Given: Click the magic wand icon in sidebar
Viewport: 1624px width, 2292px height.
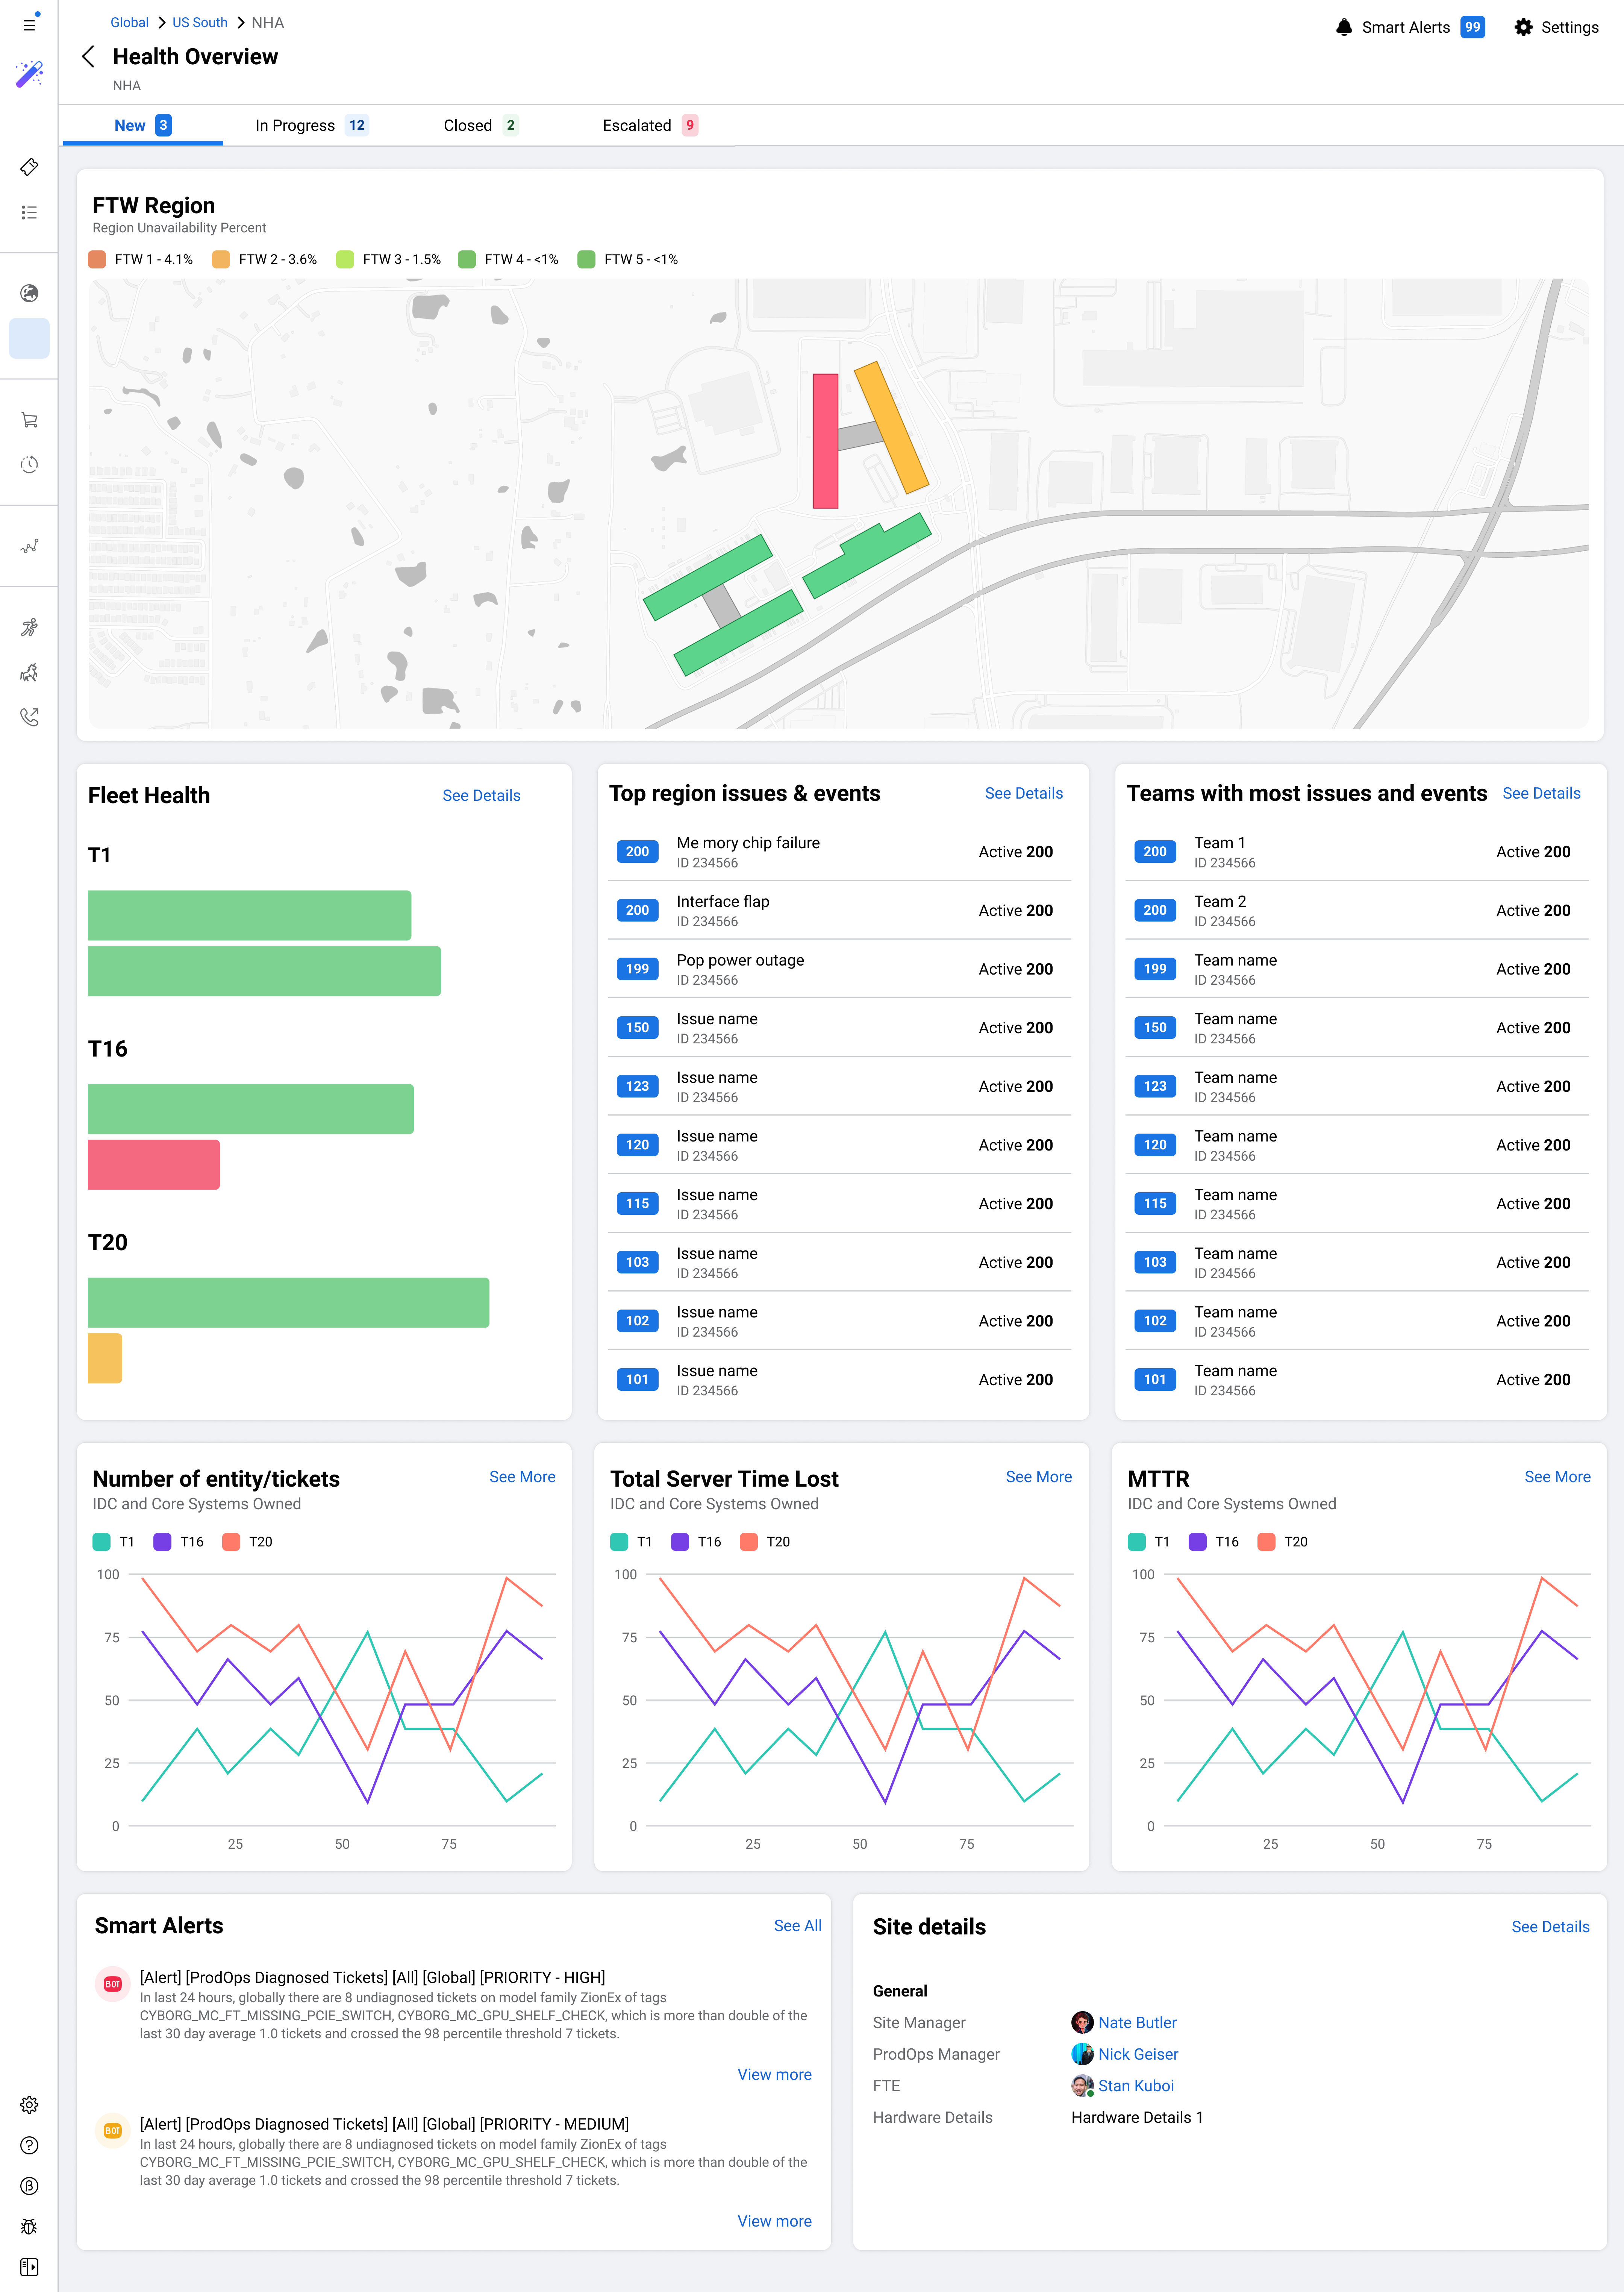Looking at the screenshot, I should 29,74.
